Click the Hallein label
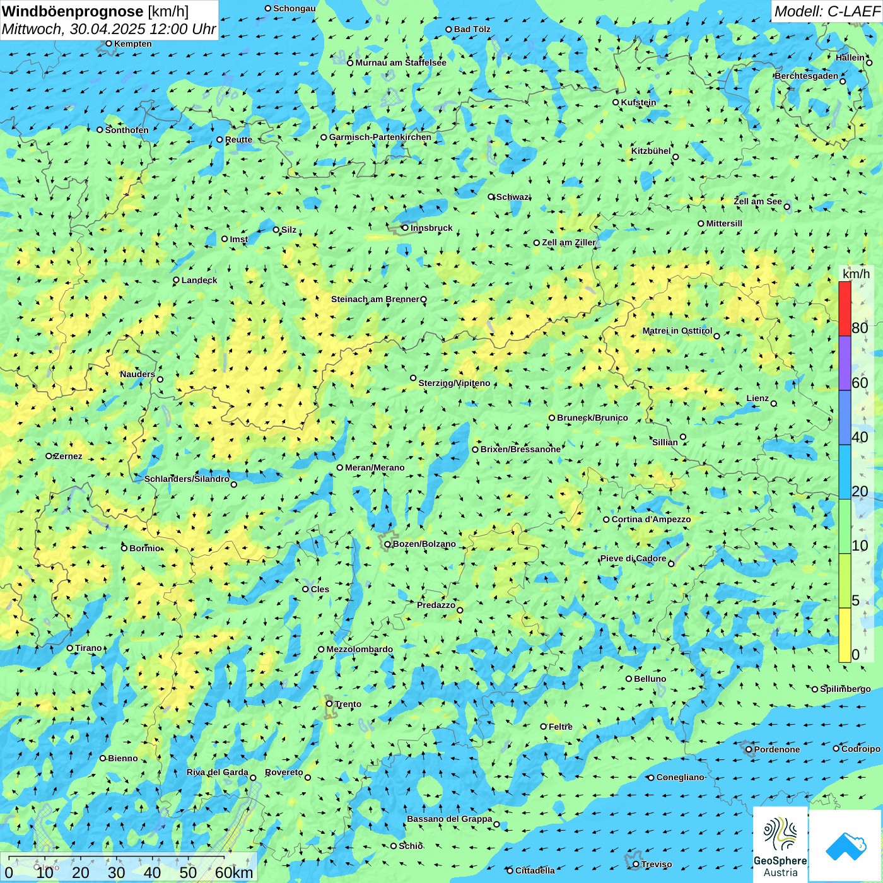This screenshot has height=883, width=883. 850,57
